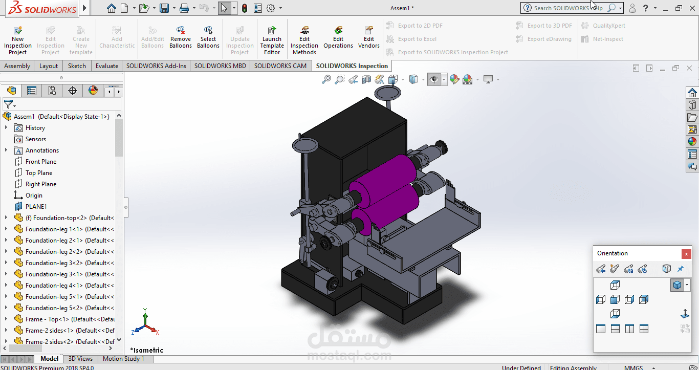
Task: Click Previous View icon in view toolbar
Action: pos(353,79)
